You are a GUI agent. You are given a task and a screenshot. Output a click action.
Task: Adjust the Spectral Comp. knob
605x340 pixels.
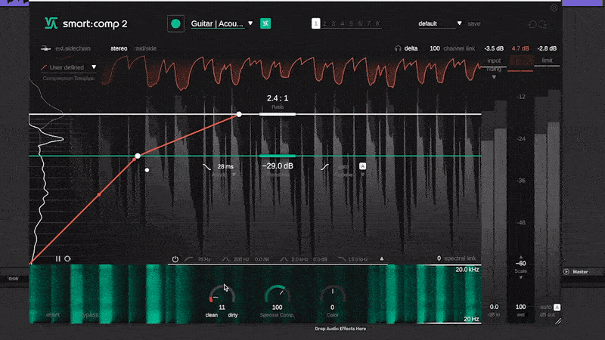[277, 295]
